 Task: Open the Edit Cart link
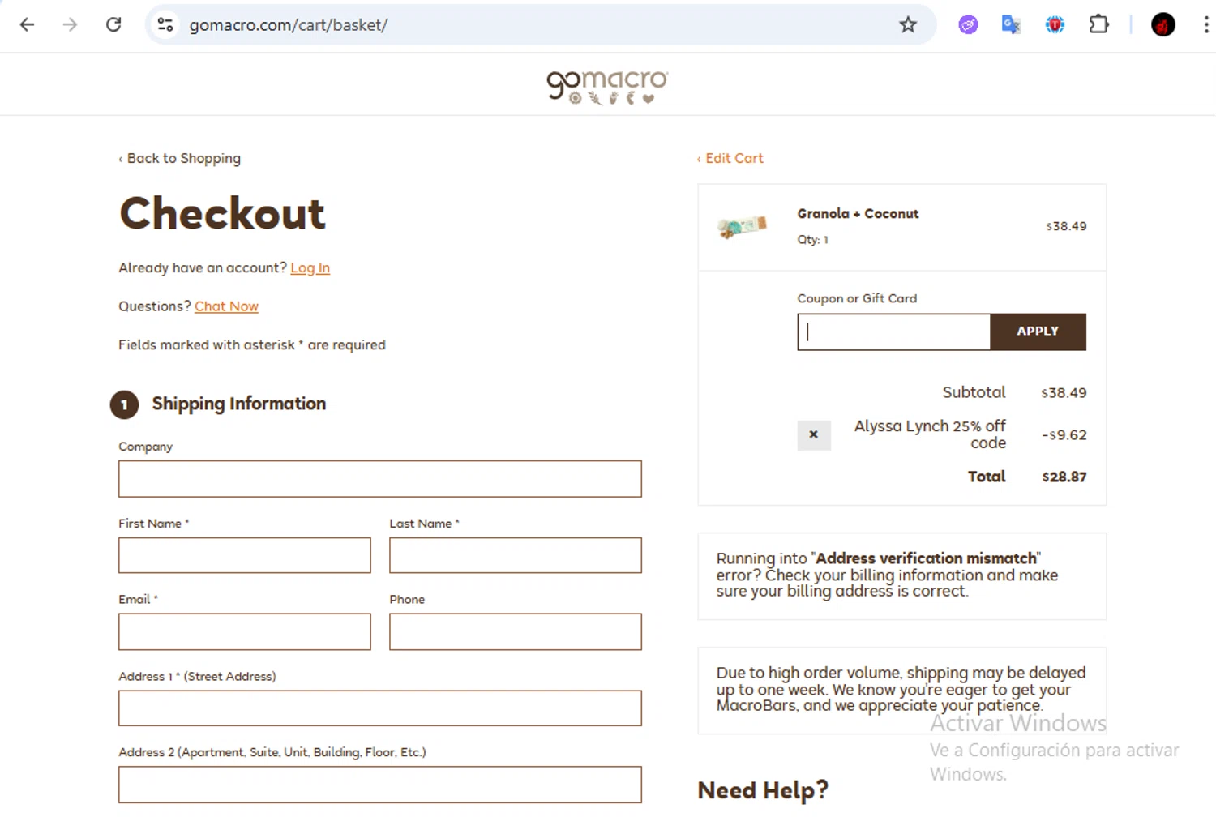[730, 158]
